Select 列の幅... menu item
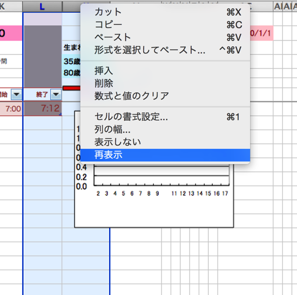 (165, 129)
